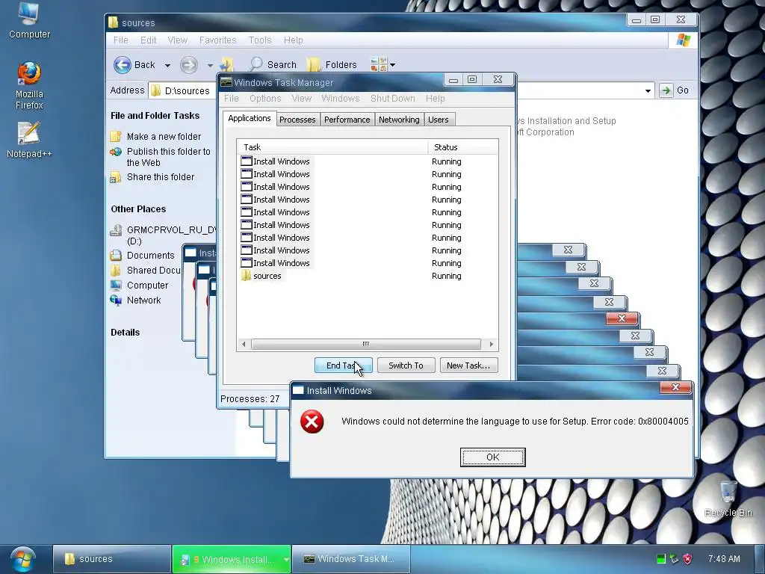Screen dimensions: 765x574
Task: Select the Applications tab
Action: (x=250, y=118)
